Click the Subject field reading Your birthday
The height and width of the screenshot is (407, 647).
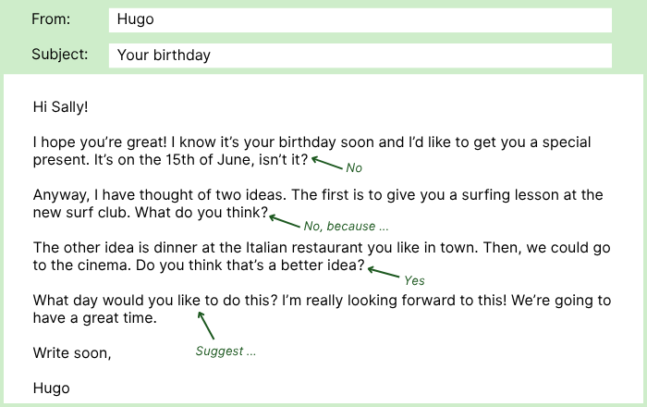(360, 55)
